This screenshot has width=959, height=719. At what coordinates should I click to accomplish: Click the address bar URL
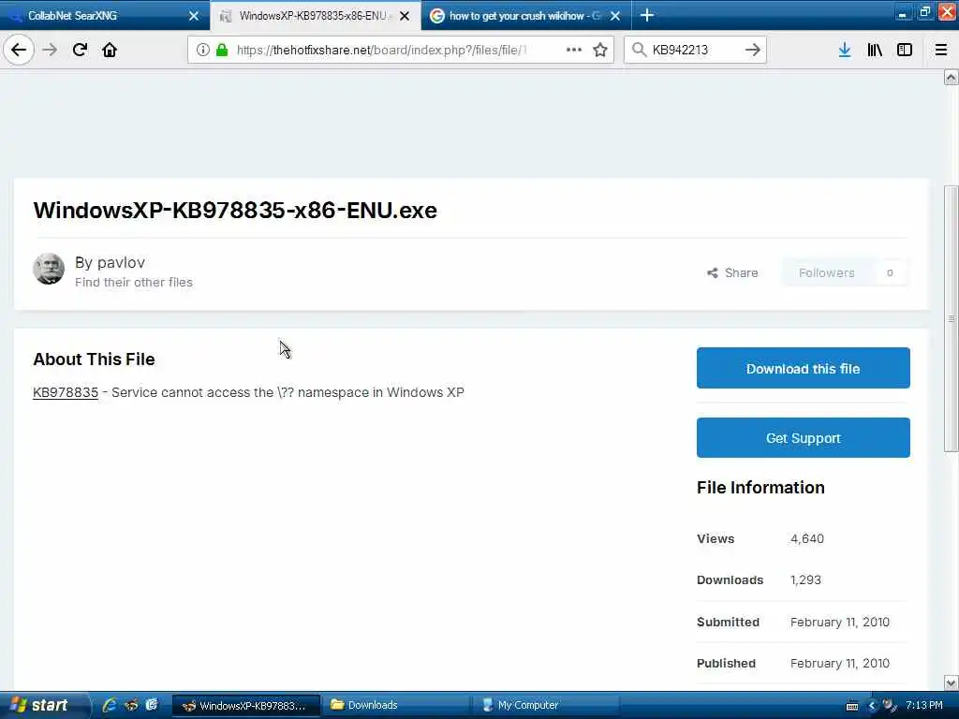point(382,50)
